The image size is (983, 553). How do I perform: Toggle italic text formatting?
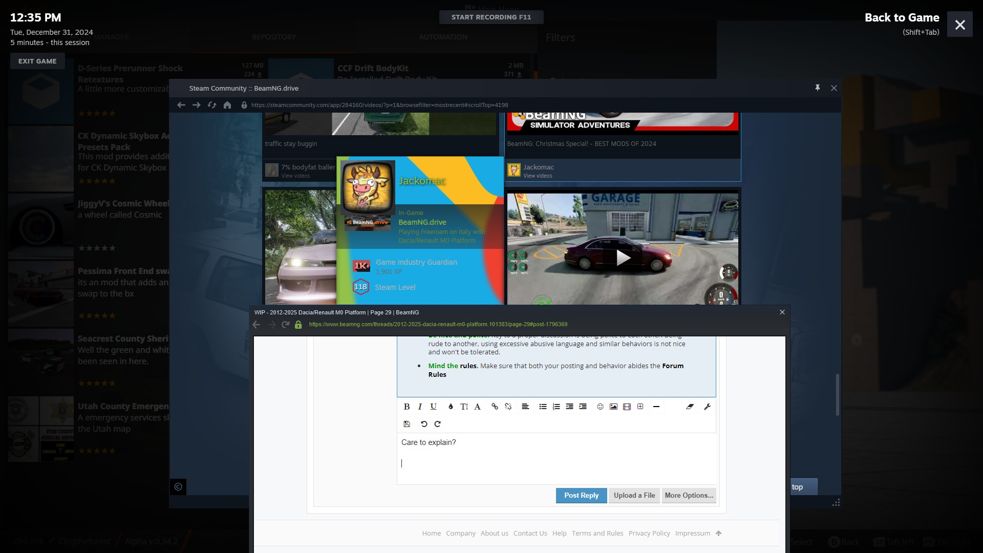(x=420, y=407)
